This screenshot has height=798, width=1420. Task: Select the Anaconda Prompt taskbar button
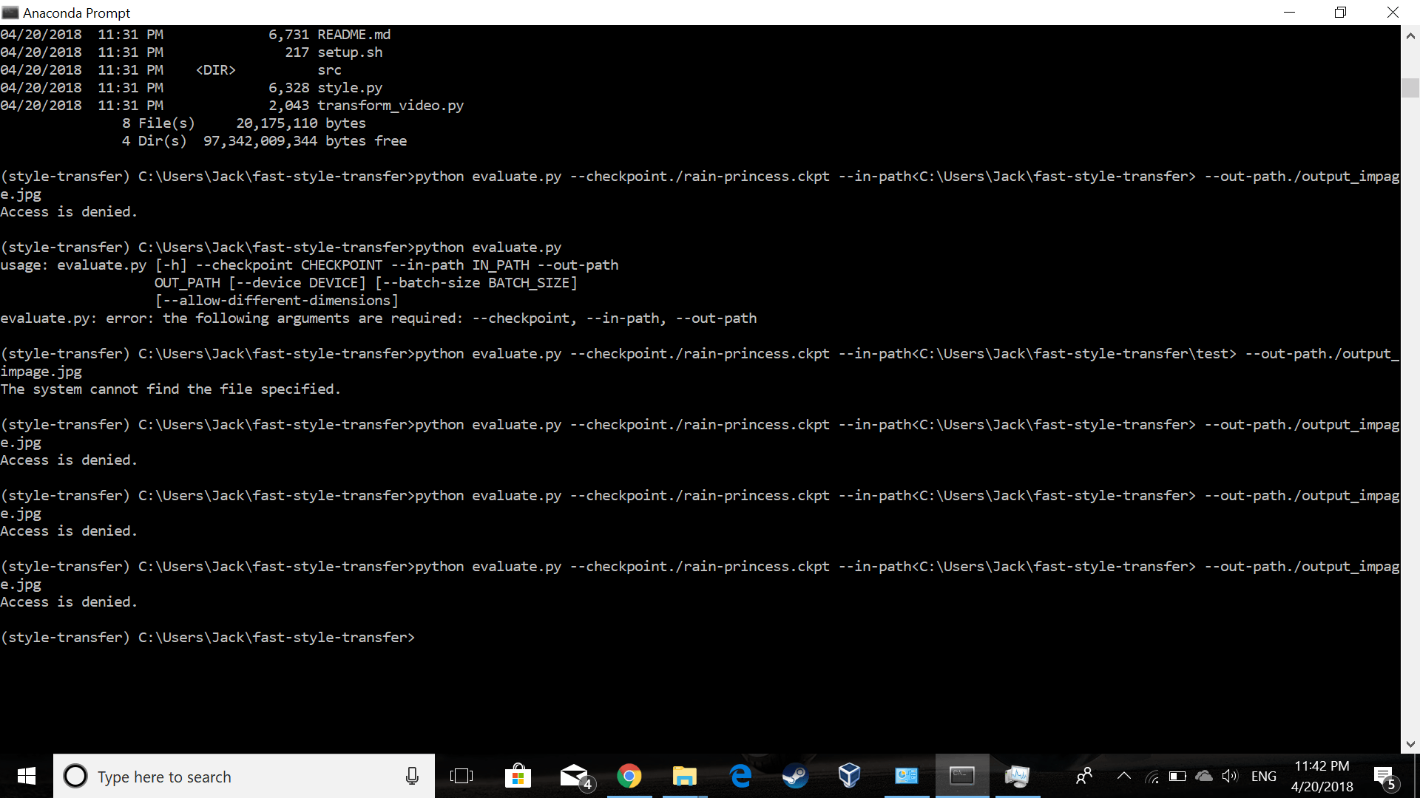(958, 776)
